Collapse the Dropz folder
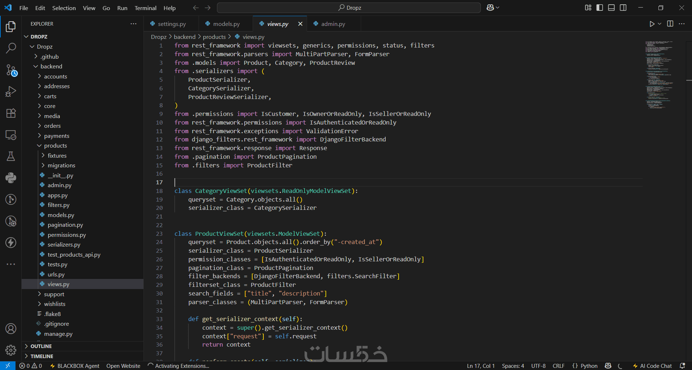The image size is (692, 370). (83, 47)
